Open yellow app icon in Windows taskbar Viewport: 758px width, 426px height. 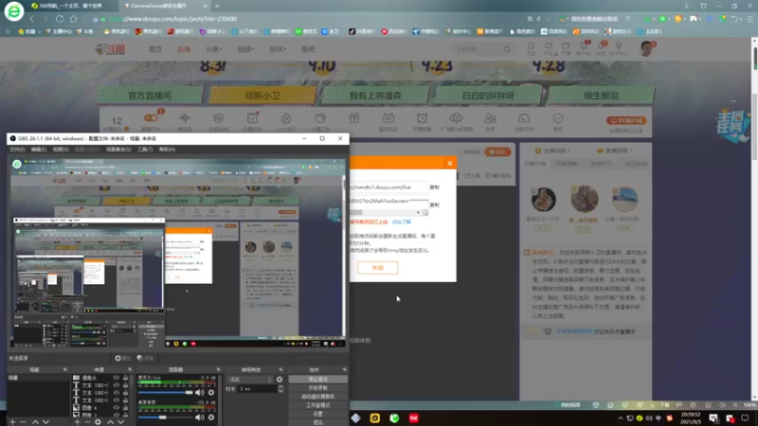pos(375,418)
